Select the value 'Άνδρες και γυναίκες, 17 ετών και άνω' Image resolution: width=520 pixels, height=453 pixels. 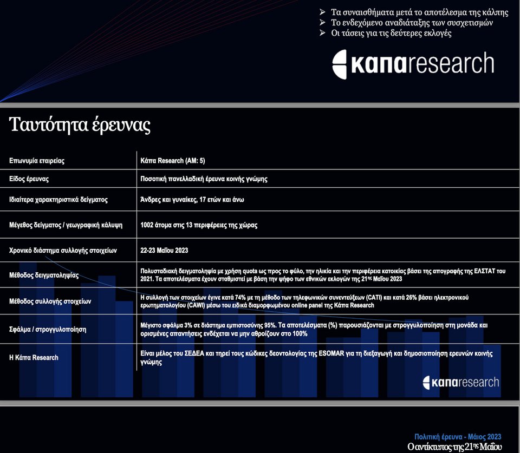point(192,200)
